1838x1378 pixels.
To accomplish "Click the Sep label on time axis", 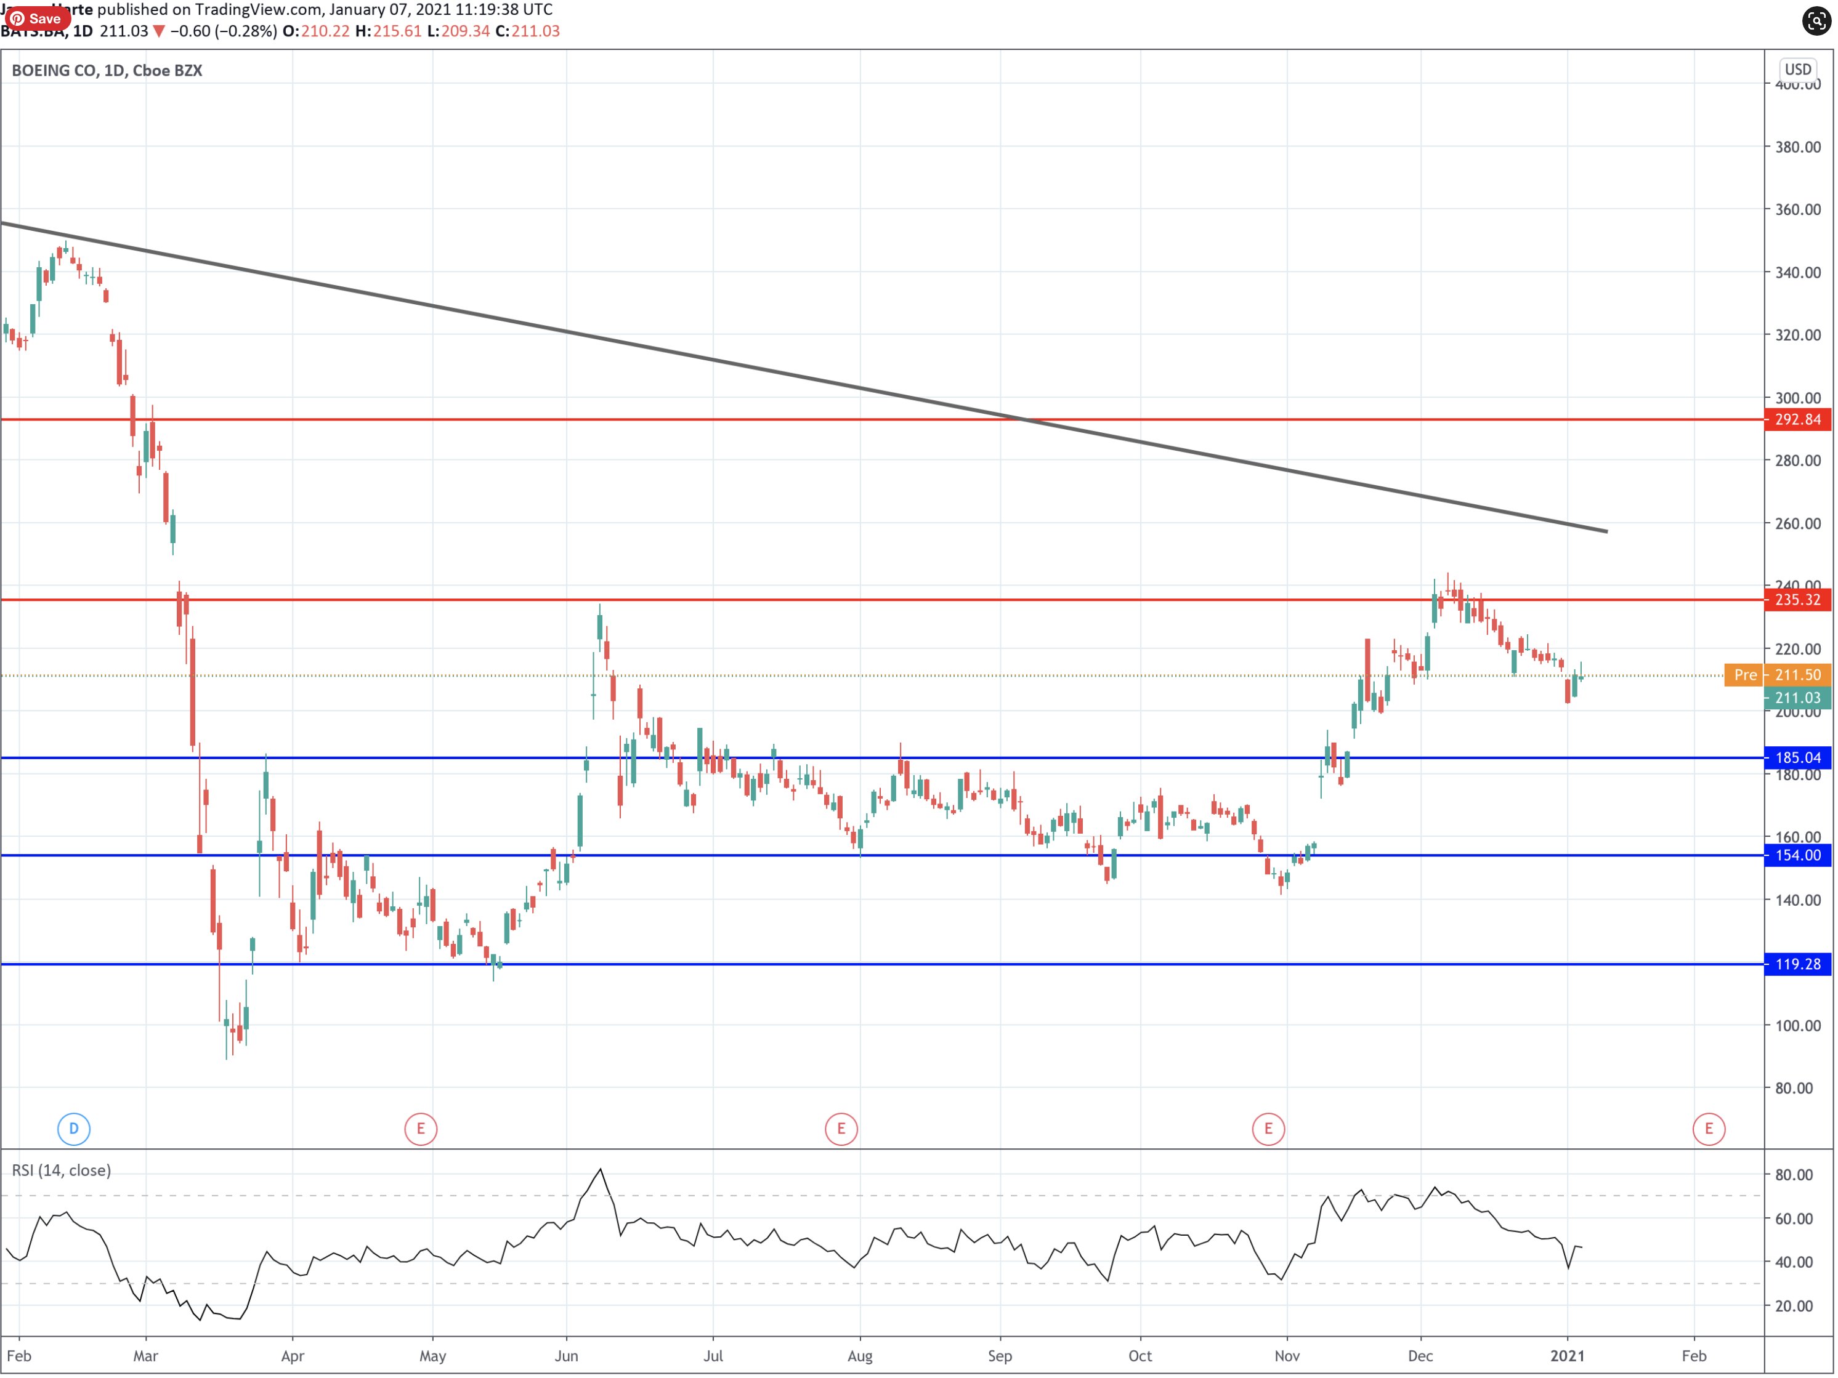I will 1000,1356.
